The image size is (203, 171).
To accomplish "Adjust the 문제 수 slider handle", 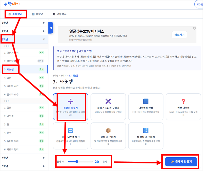I will 77,162.
